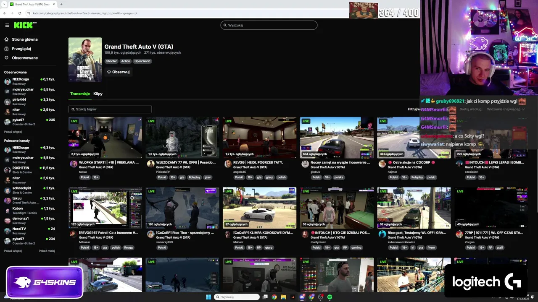Switch to the Klipy tab
The height and width of the screenshot is (302, 538).
click(98, 94)
